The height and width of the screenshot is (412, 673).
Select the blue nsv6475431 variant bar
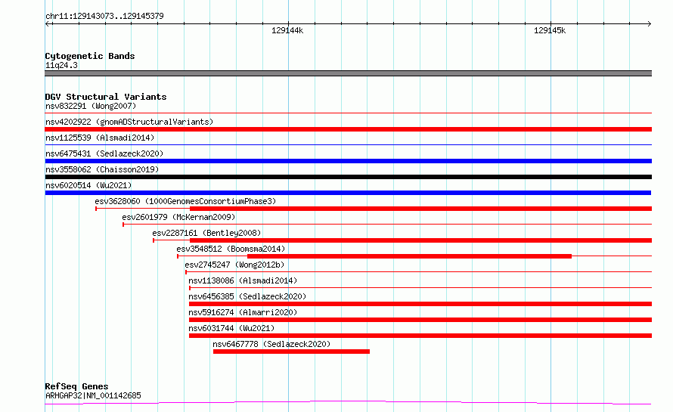point(348,161)
